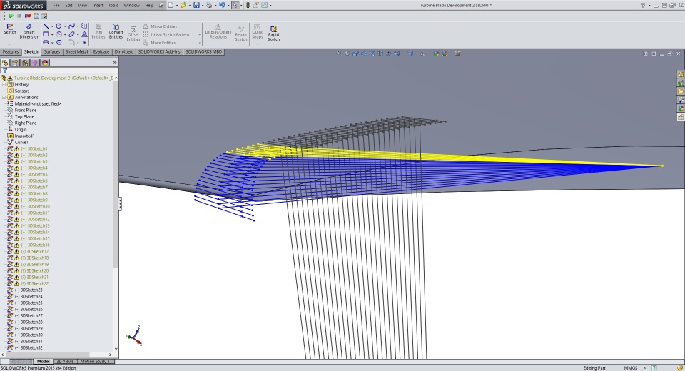Open the Insert menu
Viewport: 685px width, 371px height.
point(98,5)
